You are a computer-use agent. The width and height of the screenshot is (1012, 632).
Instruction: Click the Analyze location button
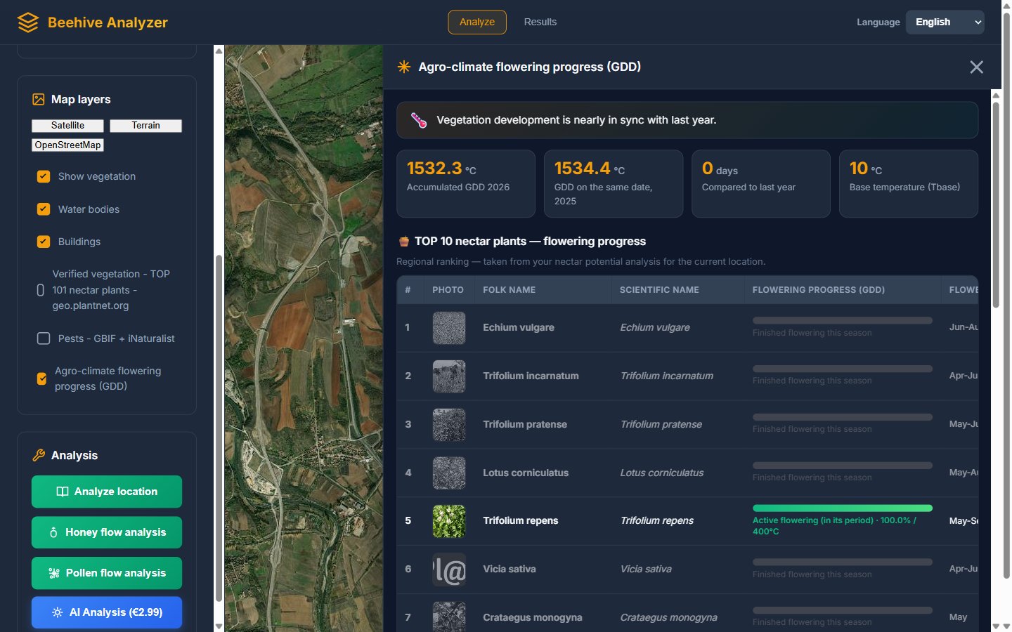click(x=107, y=492)
